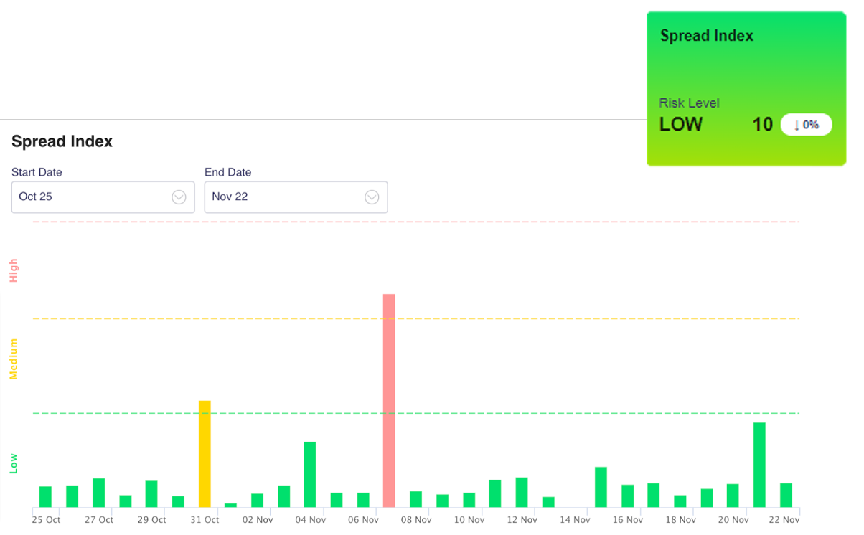The image size is (864, 535).
Task: Select the green bar for 29 Oct
Action: click(151, 494)
